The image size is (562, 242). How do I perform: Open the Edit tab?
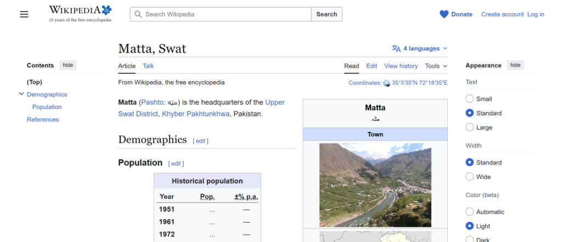372,66
